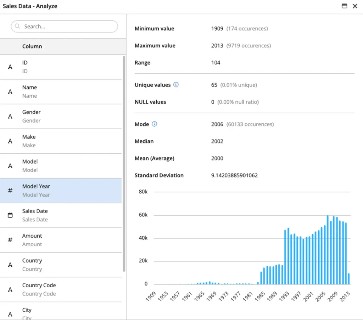
Task: Select the Gender column row
Action: pyautogui.click(x=61, y=116)
